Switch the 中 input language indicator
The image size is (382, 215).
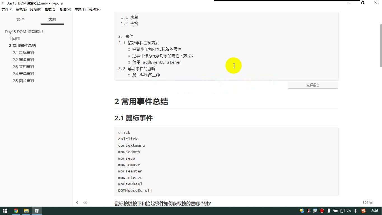pyautogui.click(x=356, y=211)
